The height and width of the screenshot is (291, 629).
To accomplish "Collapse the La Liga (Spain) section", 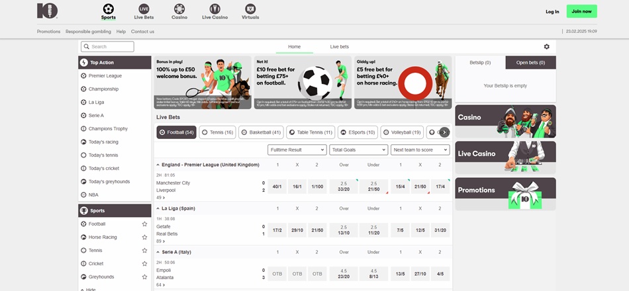I will 158,209.
